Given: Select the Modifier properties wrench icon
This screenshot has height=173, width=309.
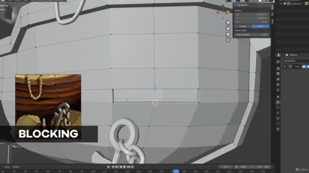Looking at the screenshot, I should pyautogui.click(x=278, y=102).
